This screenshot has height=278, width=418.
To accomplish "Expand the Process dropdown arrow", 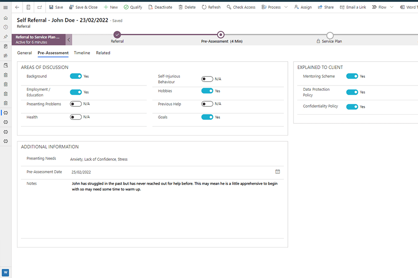I will [x=286, y=7].
